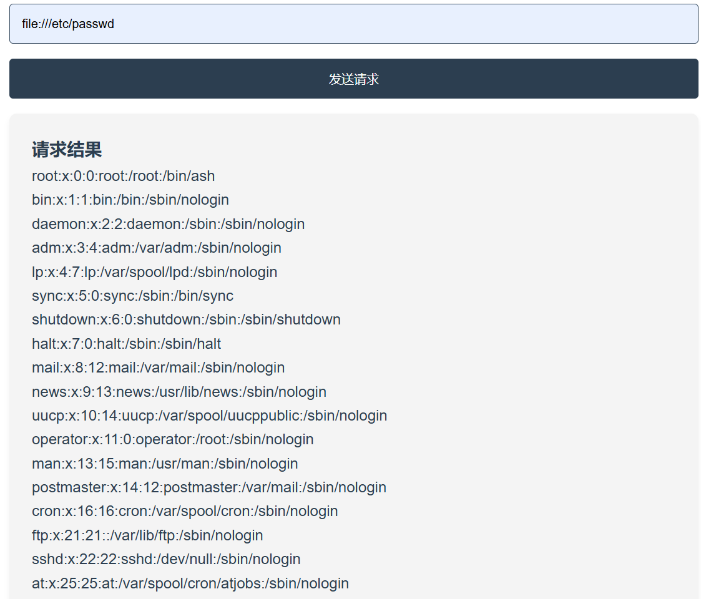
Task: Click the 请求结果 heading
Action: coord(67,150)
